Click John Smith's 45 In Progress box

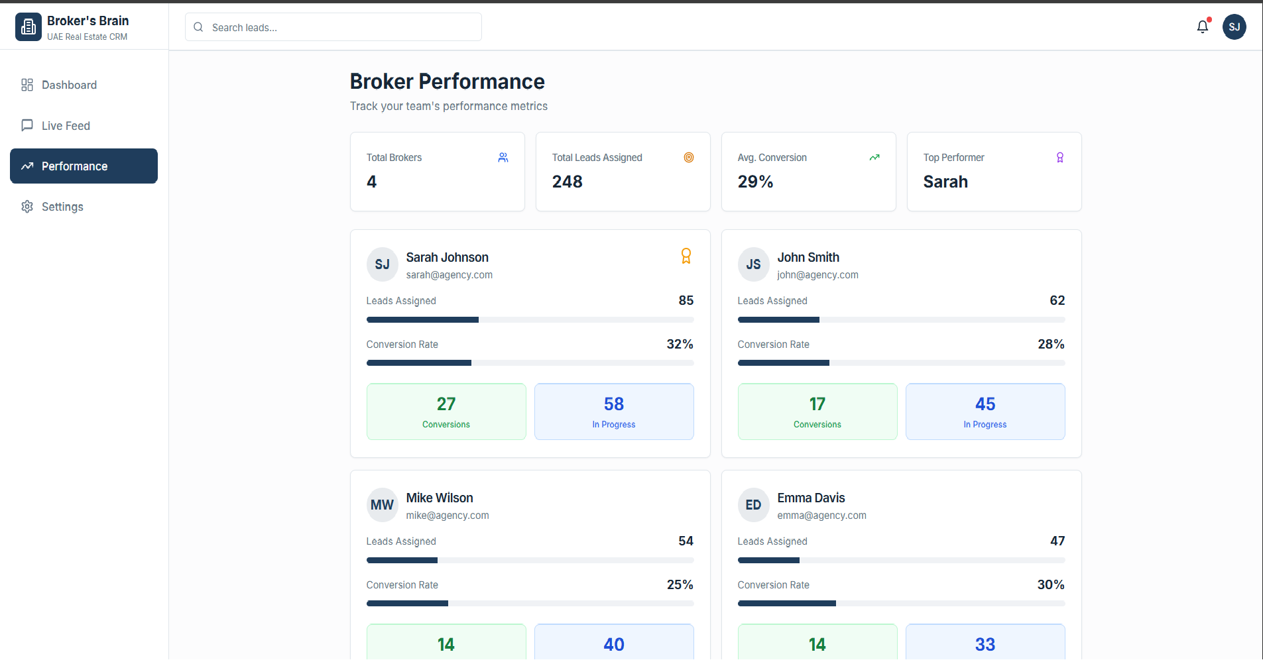tap(985, 412)
